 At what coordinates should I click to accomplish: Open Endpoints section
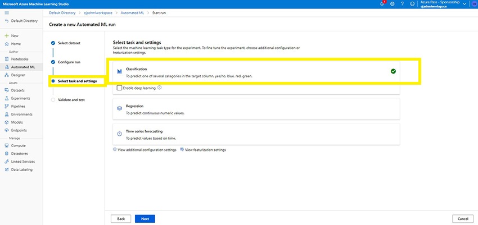click(16, 130)
